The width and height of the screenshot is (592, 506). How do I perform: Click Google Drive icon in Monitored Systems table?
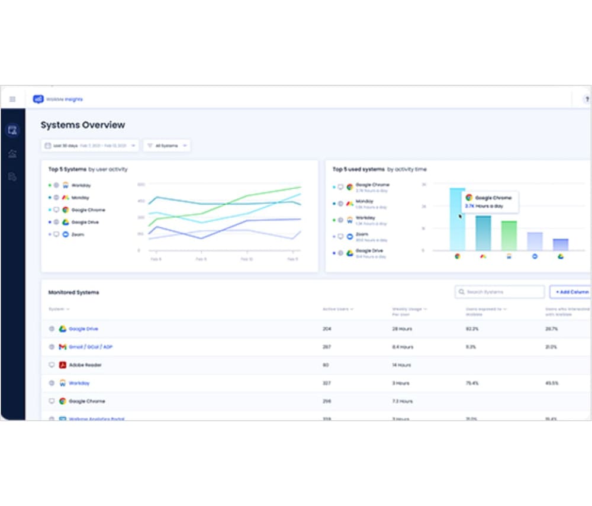point(62,328)
